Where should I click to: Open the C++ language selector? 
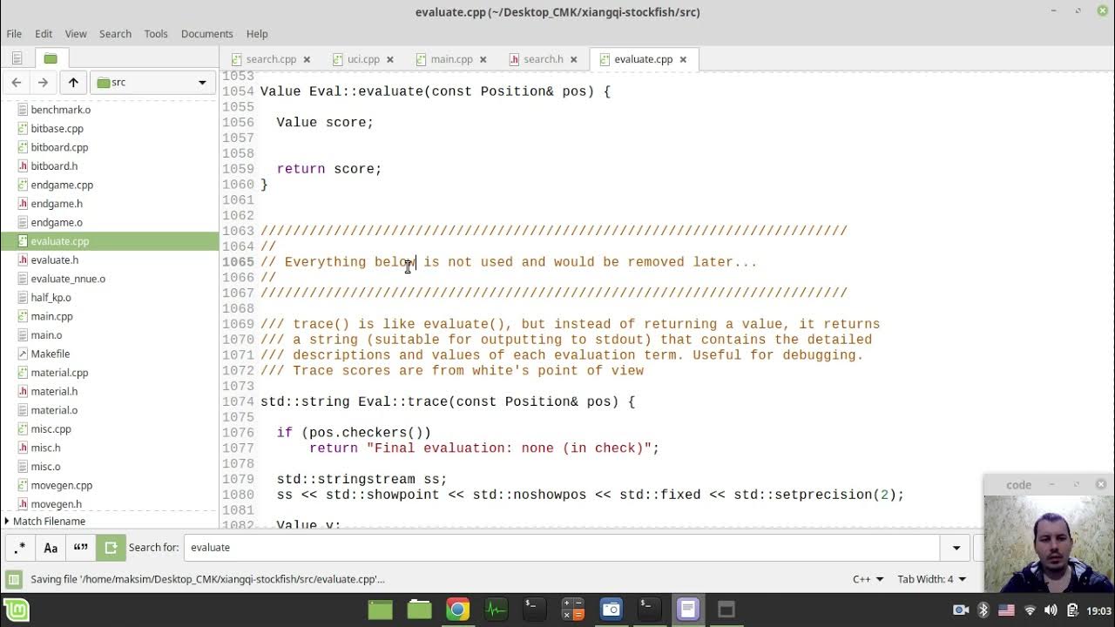point(868,579)
